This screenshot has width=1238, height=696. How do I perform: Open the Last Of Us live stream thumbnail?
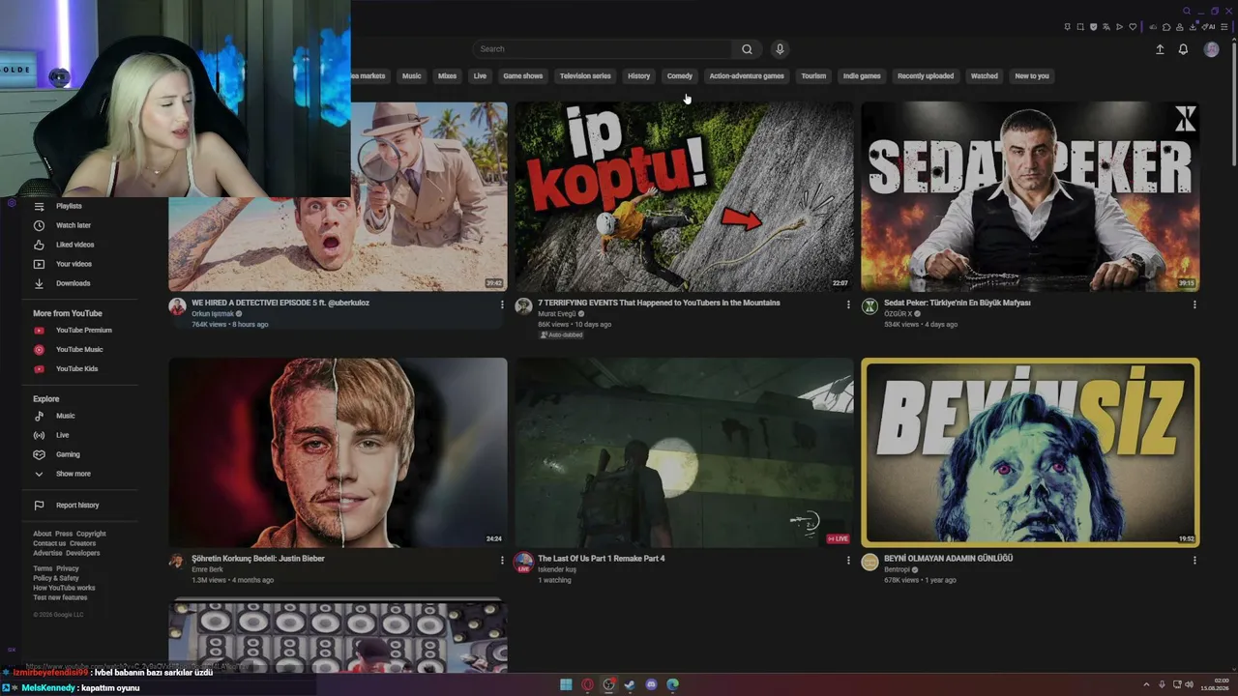[684, 452]
